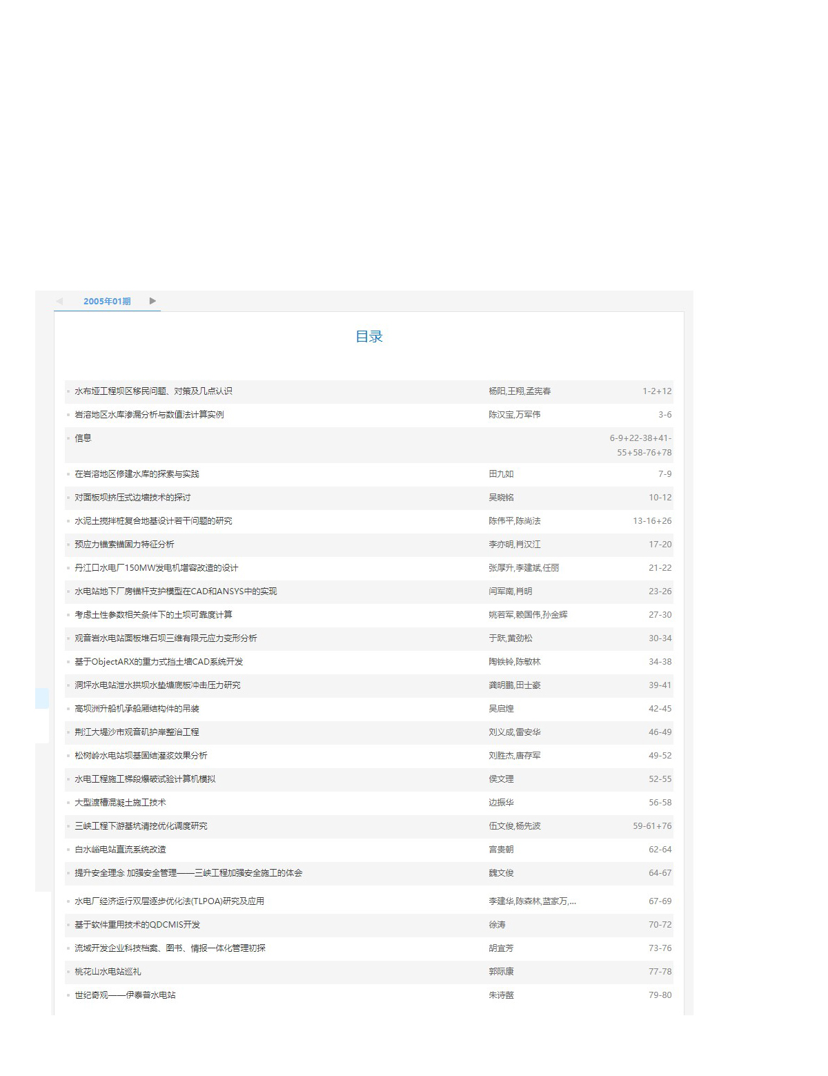The height and width of the screenshot is (1076, 828).
Task: Click authors 刘义成,雷安华
Action: point(515,732)
